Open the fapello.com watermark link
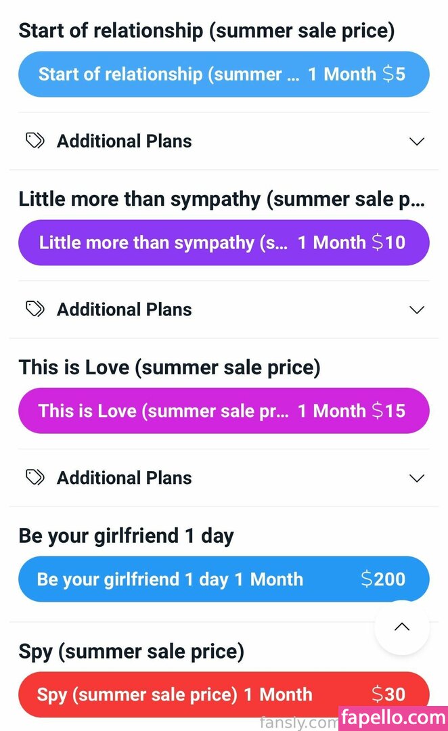This screenshot has height=731, width=448. click(393, 717)
